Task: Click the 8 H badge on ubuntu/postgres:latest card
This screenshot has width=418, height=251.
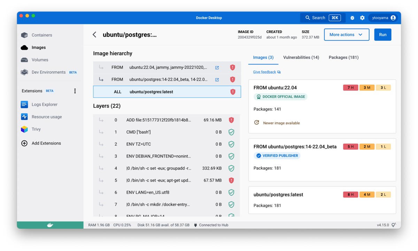Action: (x=350, y=195)
